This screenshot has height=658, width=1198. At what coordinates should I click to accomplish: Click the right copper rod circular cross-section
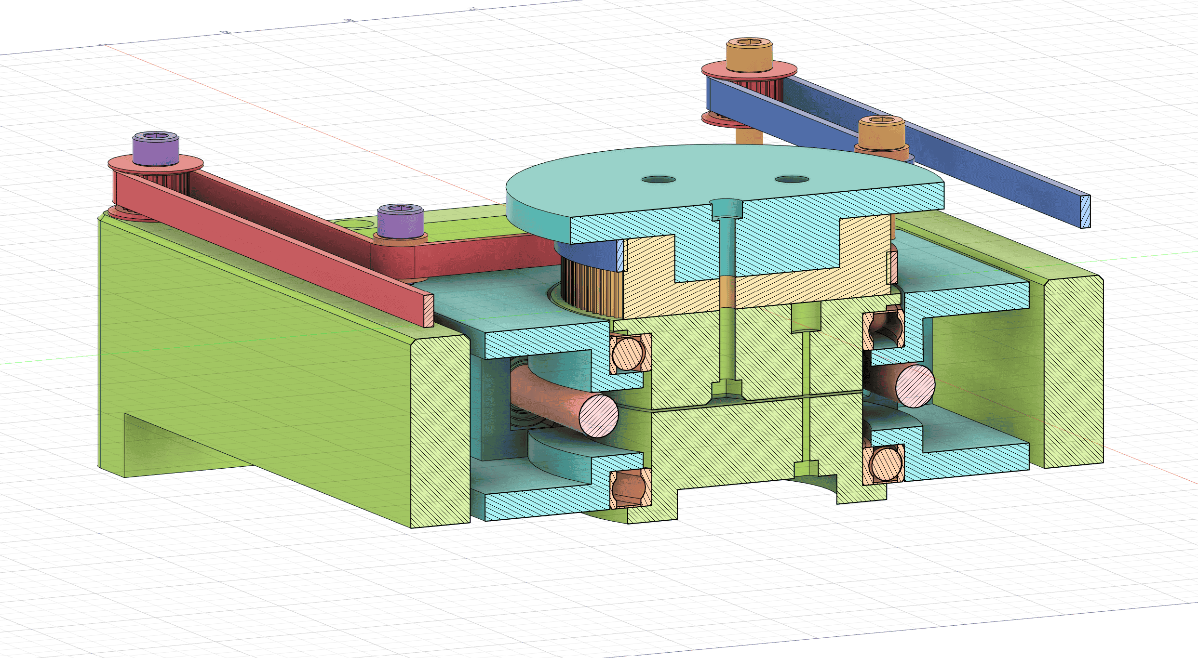point(915,386)
